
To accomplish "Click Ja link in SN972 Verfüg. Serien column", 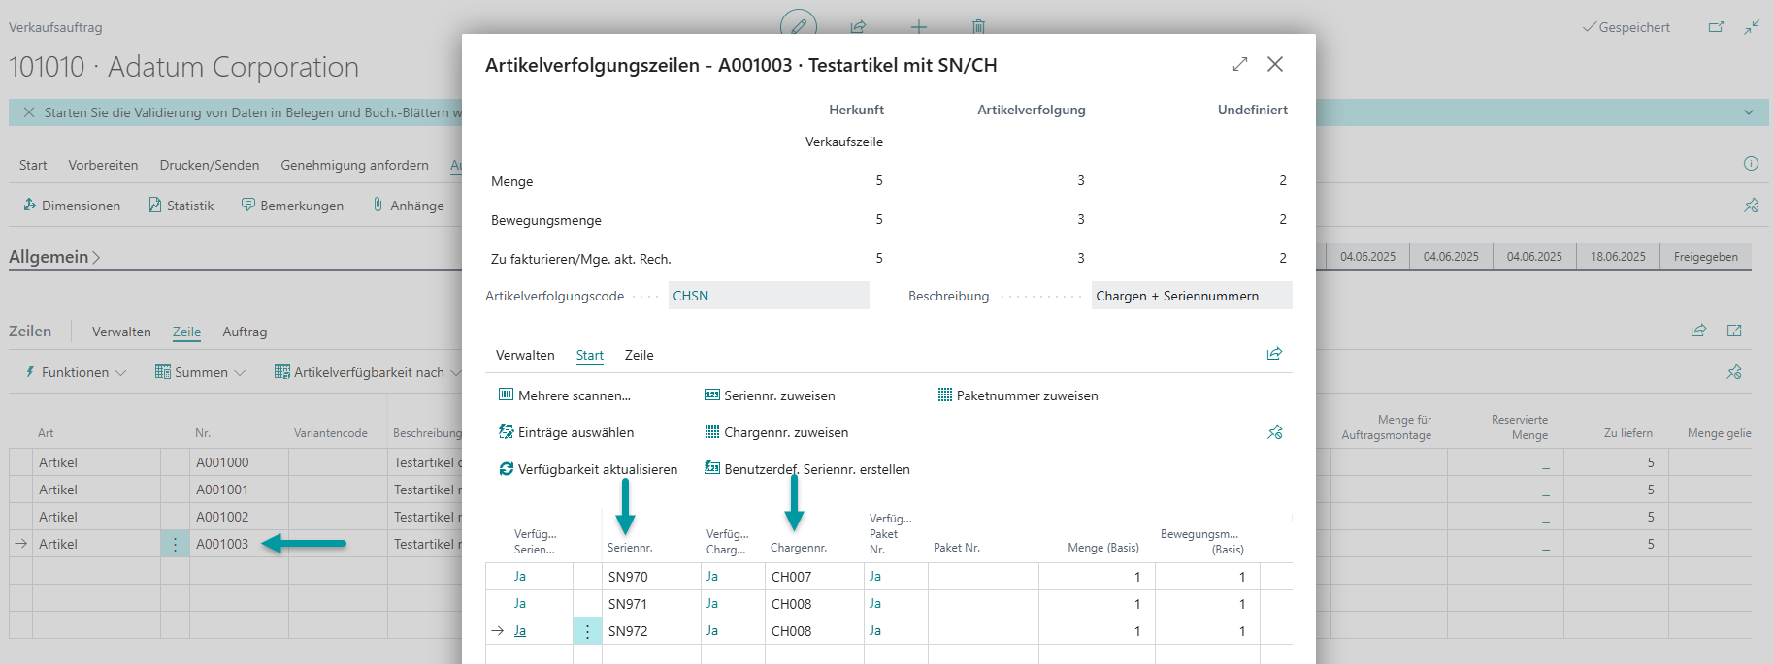I will point(520,630).
